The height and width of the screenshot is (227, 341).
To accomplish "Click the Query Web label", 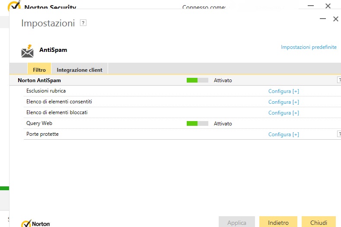I will [39, 123].
